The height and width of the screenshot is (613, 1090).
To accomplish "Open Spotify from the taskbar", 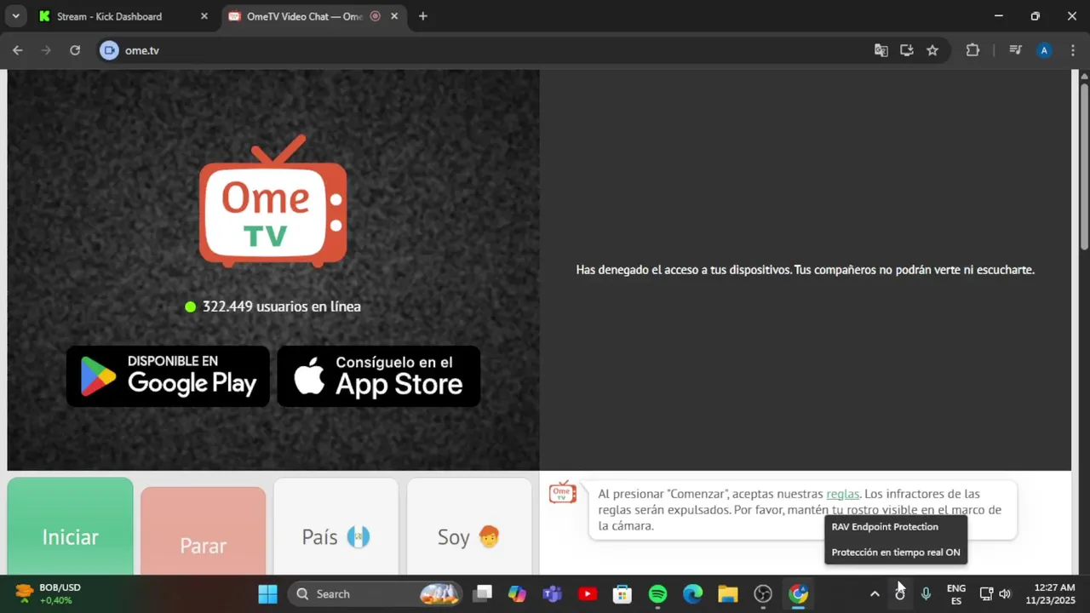I will 657,594.
